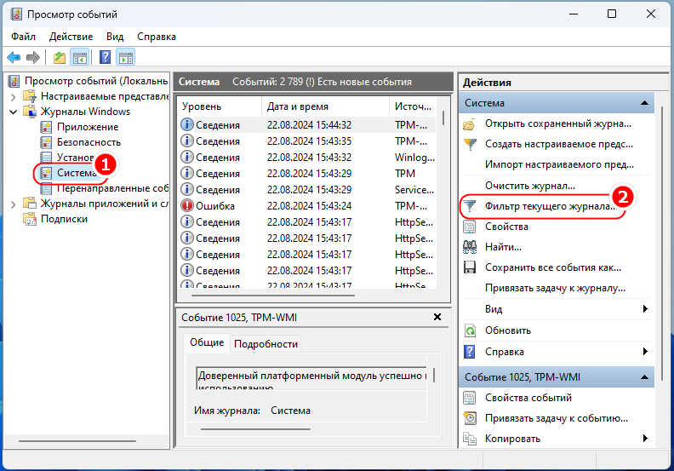
Task: Expand Настраиваемые представления tree node
Action: pyautogui.click(x=14, y=96)
